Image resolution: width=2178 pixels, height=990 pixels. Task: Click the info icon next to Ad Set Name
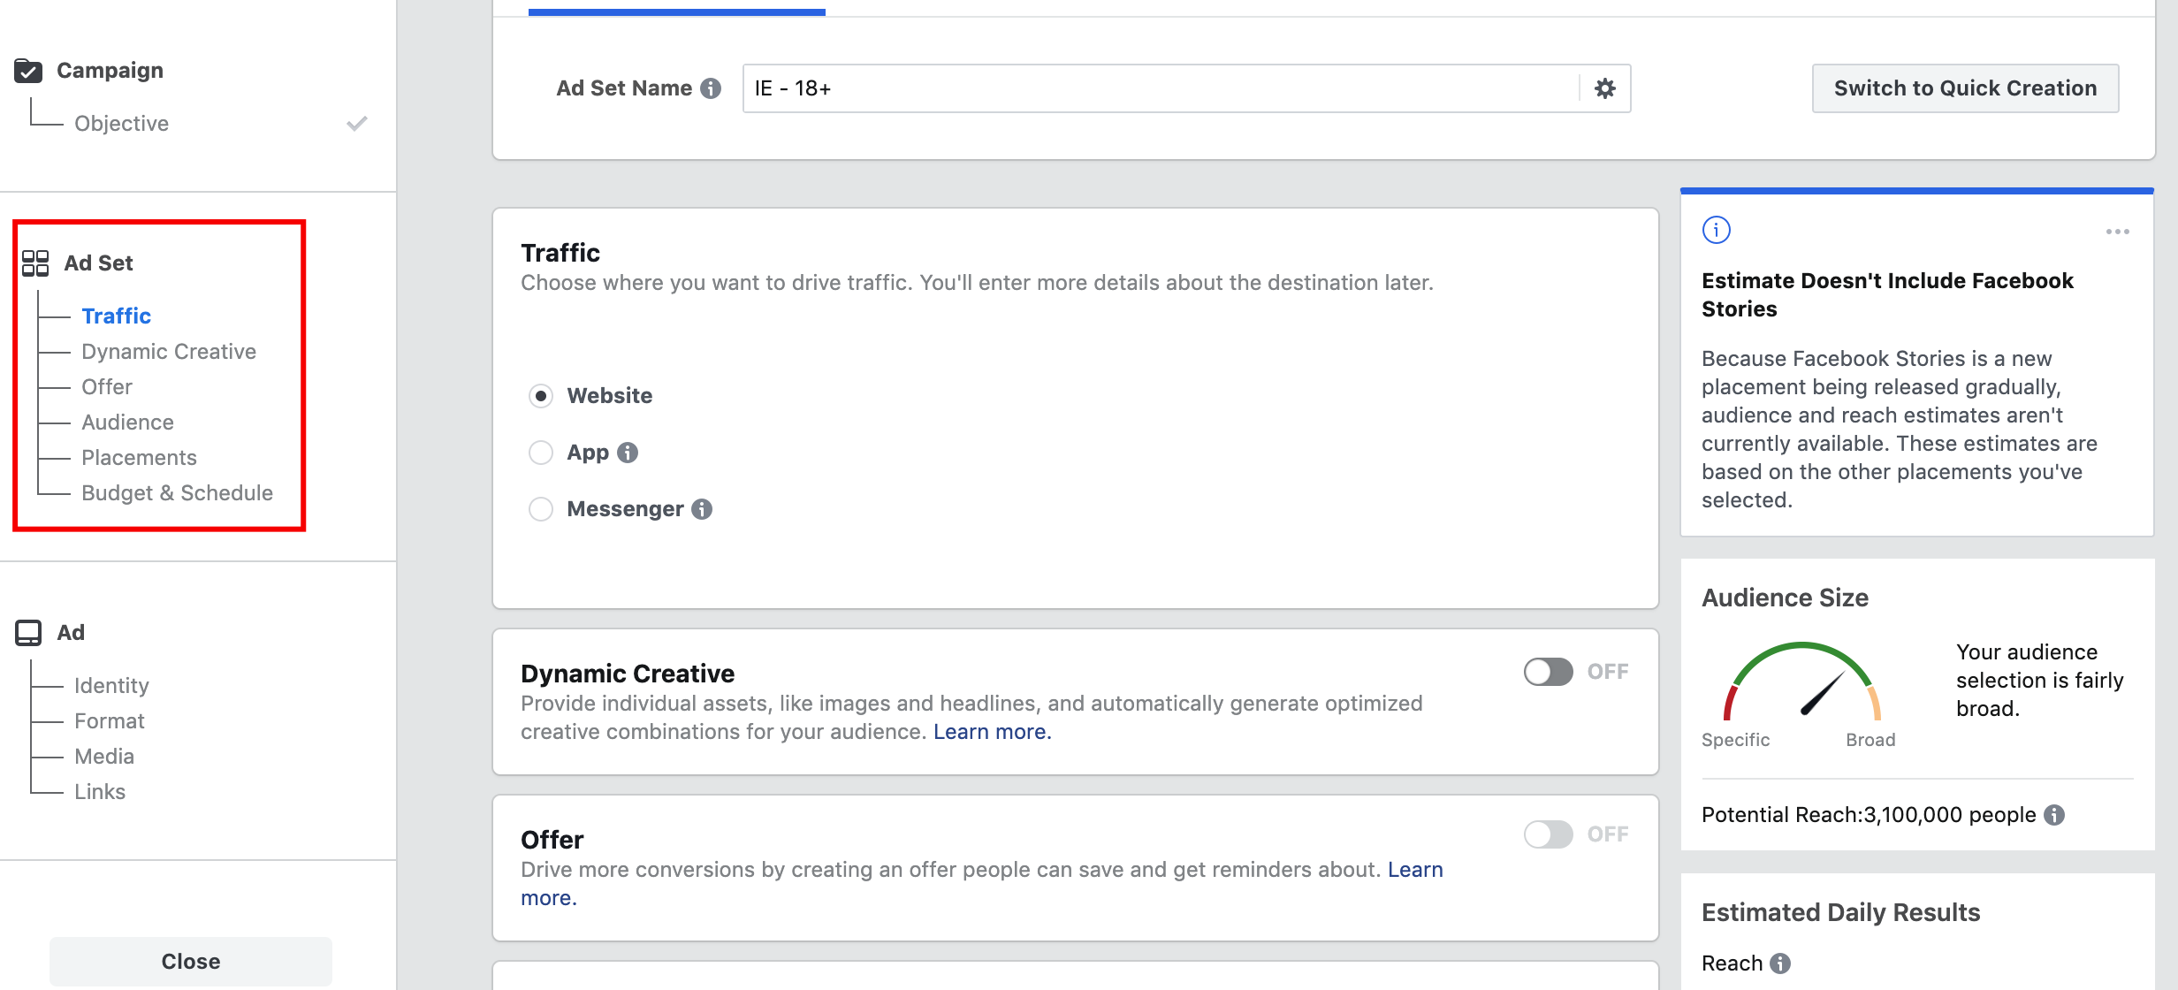(710, 88)
